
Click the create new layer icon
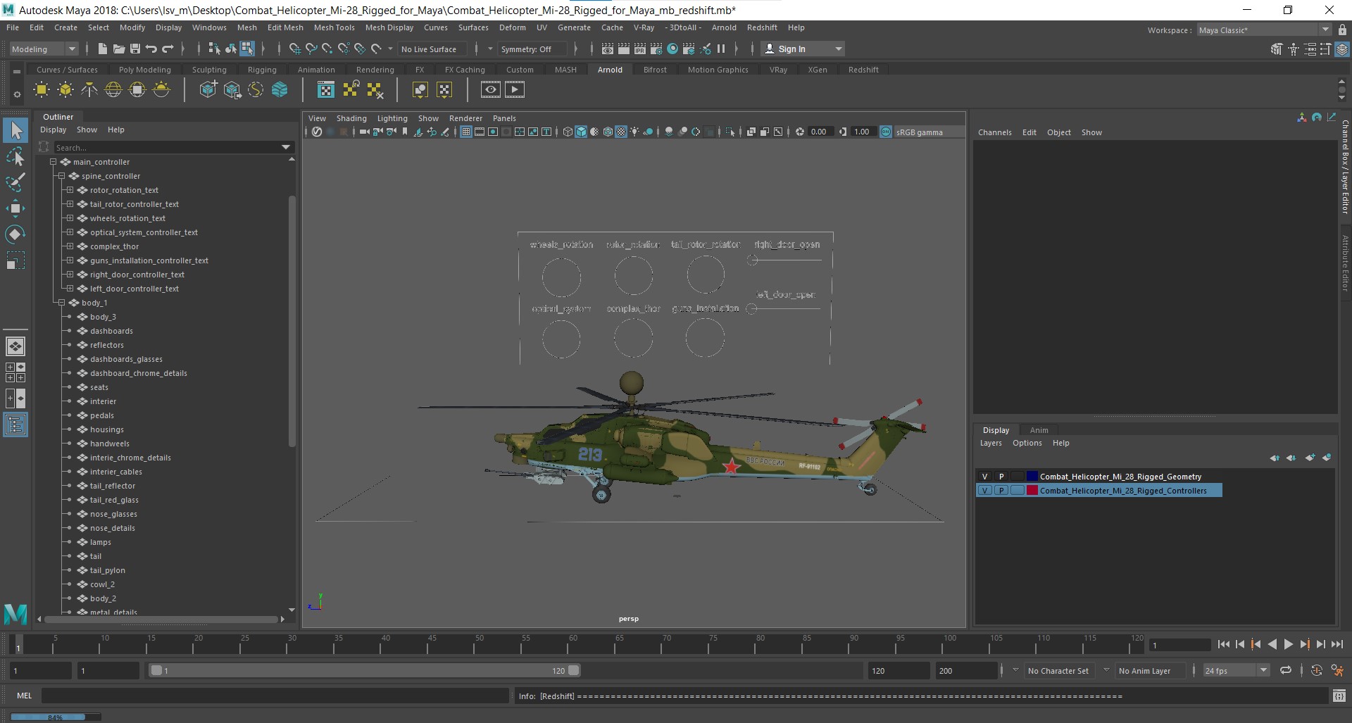coord(1310,458)
